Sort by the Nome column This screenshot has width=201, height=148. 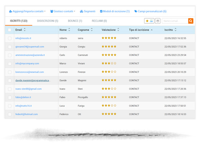pos(65,30)
